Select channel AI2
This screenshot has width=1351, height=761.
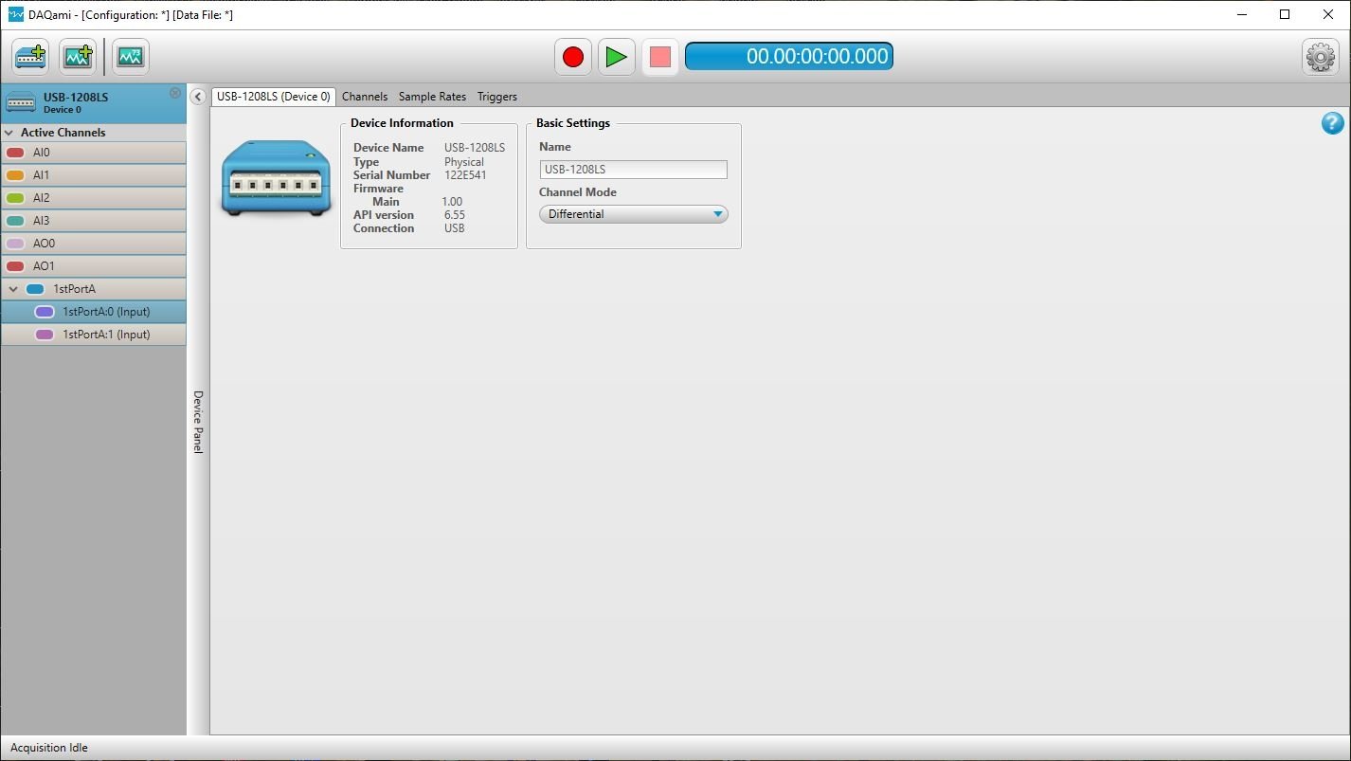coord(93,198)
